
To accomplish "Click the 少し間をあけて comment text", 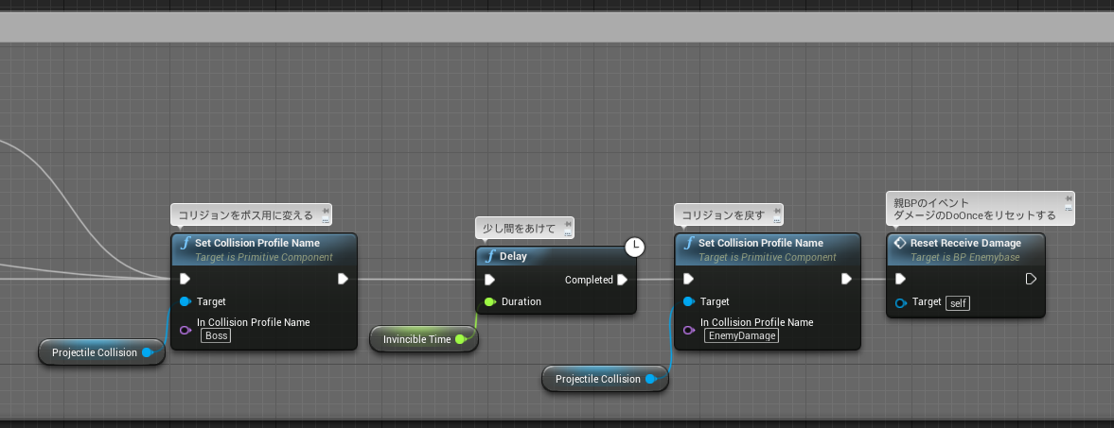I will pos(519,229).
